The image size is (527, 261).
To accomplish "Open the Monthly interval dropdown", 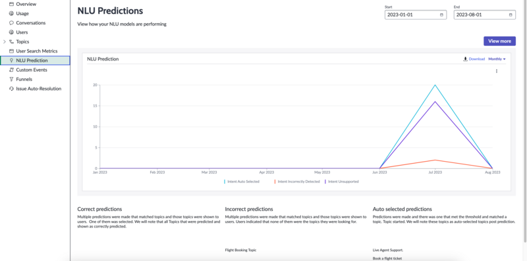I will [497, 59].
